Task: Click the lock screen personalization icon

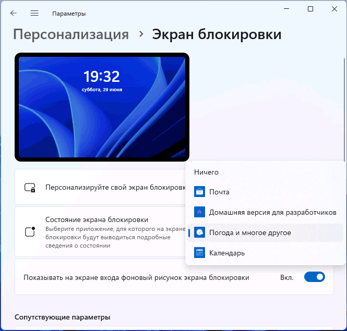Action: 30,188
